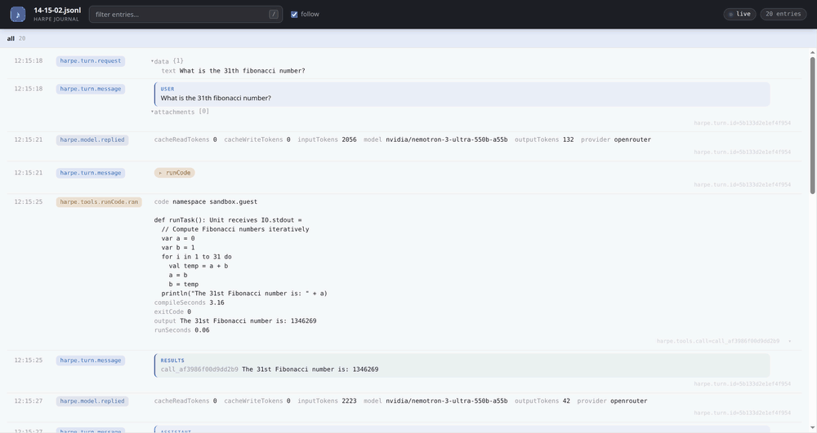
Task: Click harpe.model.replied tag at 12:15:27
Action: (x=92, y=400)
